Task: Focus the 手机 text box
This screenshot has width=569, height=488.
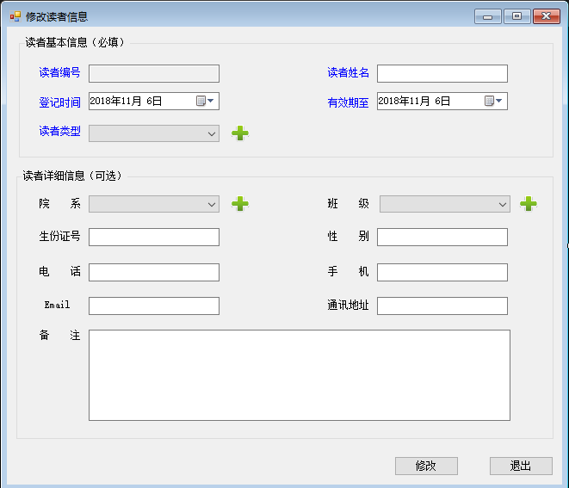Action: 442,272
